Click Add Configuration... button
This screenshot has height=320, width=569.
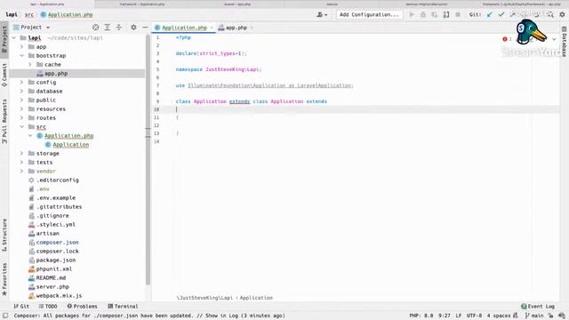[x=369, y=15]
